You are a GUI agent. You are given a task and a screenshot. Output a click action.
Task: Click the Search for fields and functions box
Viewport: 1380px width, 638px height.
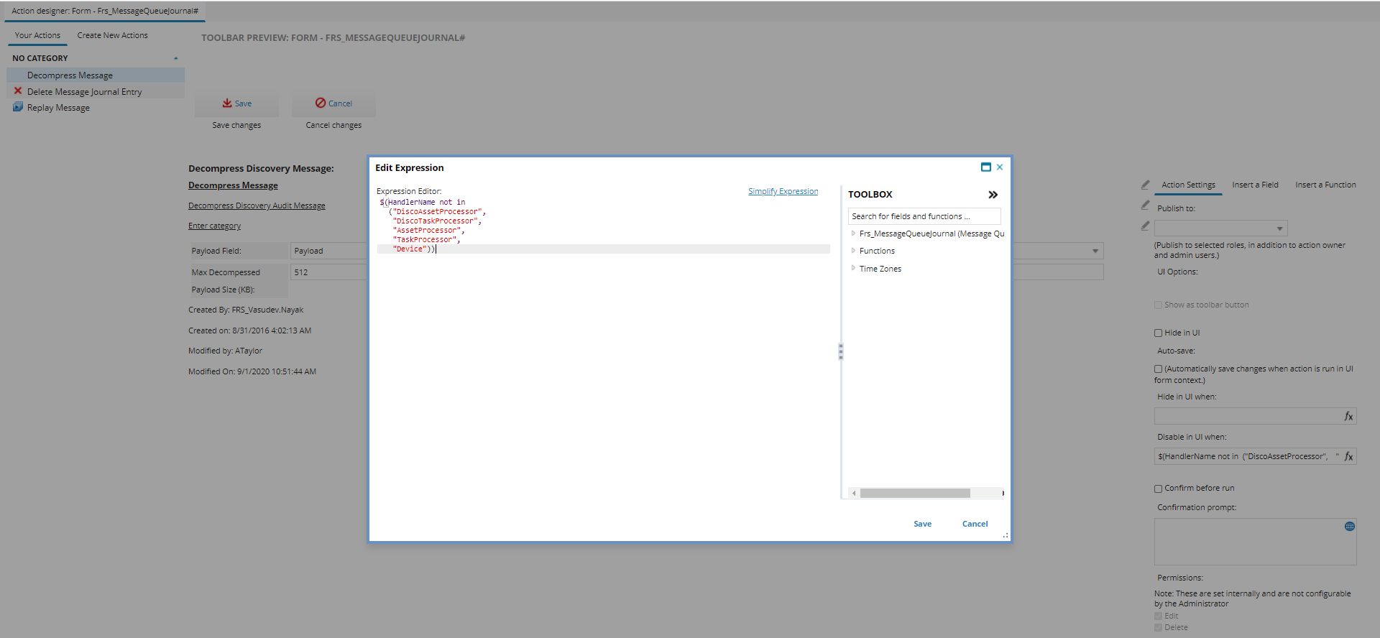click(924, 216)
